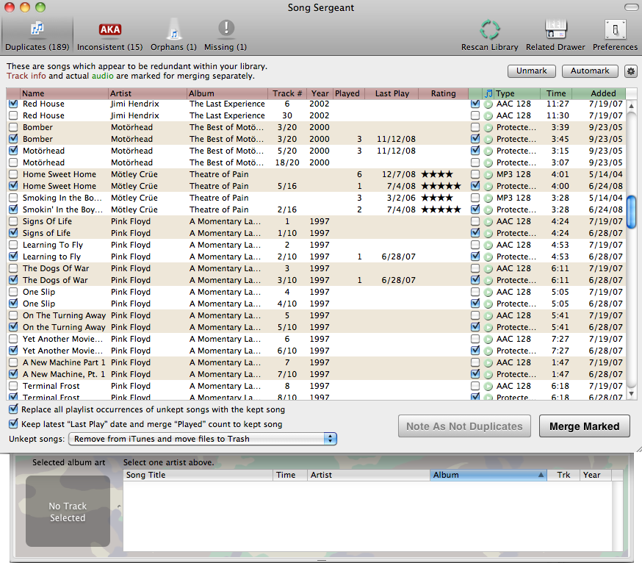Preview the AAC 128 Signs Of Life file
The width and height of the screenshot is (642, 563).
pyautogui.click(x=488, y=222)
